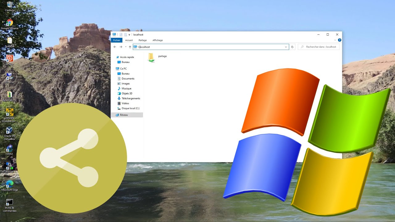This screenshot has height=222, width=395.
Task: Open Disque local (C:) in navigation pane
Action: [128, 108]
